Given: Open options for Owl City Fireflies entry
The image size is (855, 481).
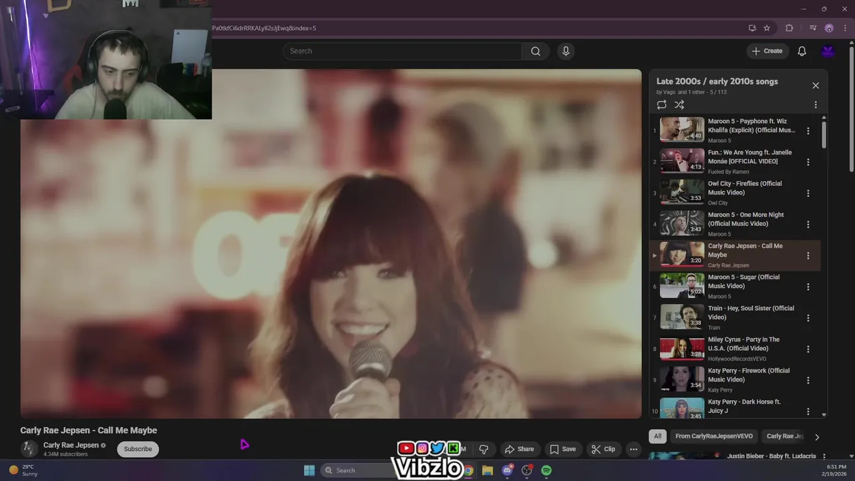Looking at the screenshot, I should click(x=808, y=193).
